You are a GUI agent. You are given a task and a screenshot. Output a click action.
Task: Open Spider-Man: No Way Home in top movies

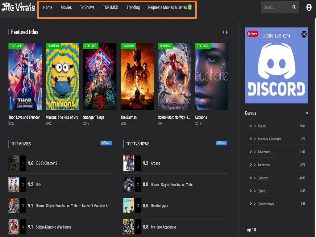(53, 227)
